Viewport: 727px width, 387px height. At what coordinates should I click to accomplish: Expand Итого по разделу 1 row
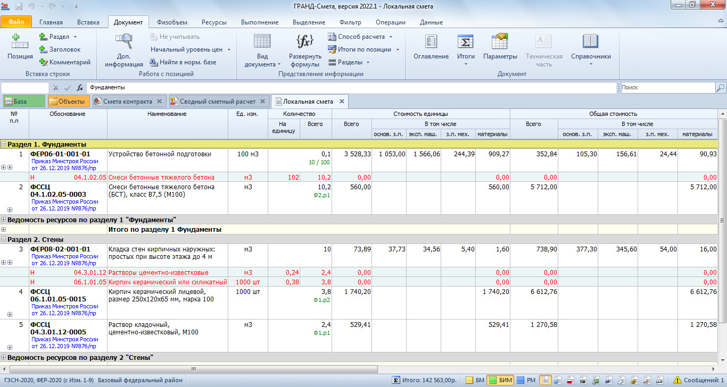[x=4, y=230]
